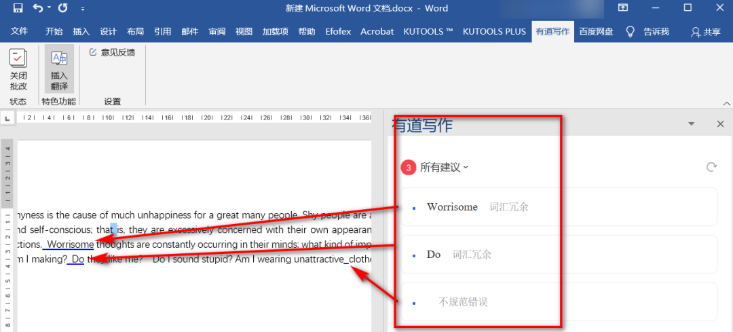Viewport: 733px width, 332px height.
Task: Open the Acrobat ribbon tab
Action: click(377, 31)
